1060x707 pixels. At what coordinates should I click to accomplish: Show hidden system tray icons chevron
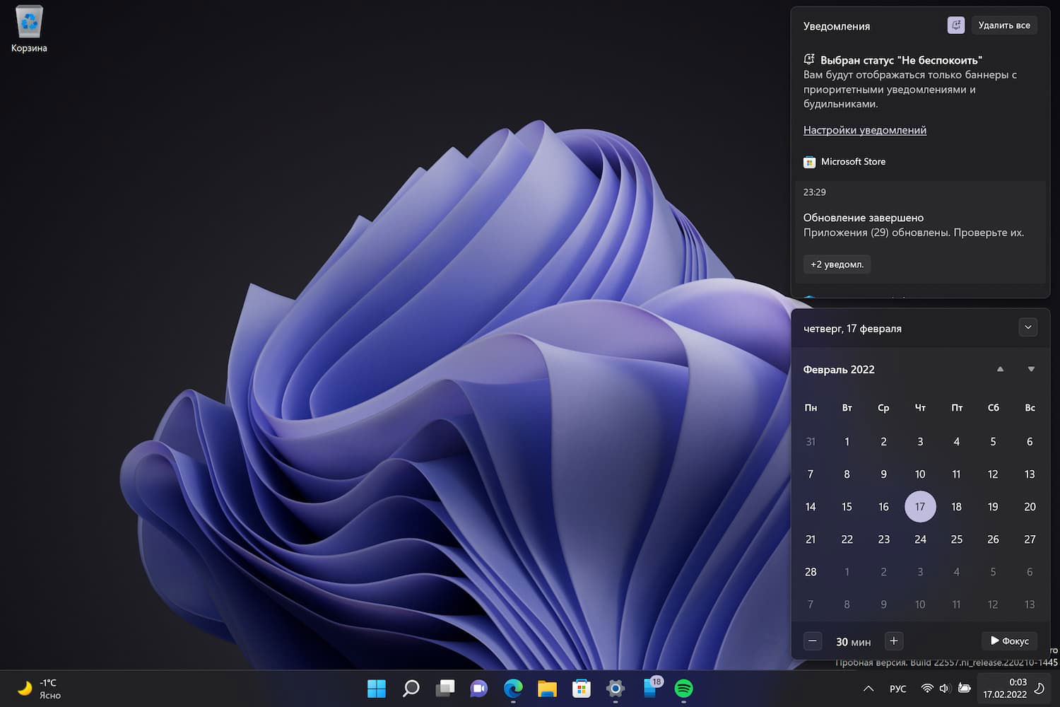(x=868, y=689)
